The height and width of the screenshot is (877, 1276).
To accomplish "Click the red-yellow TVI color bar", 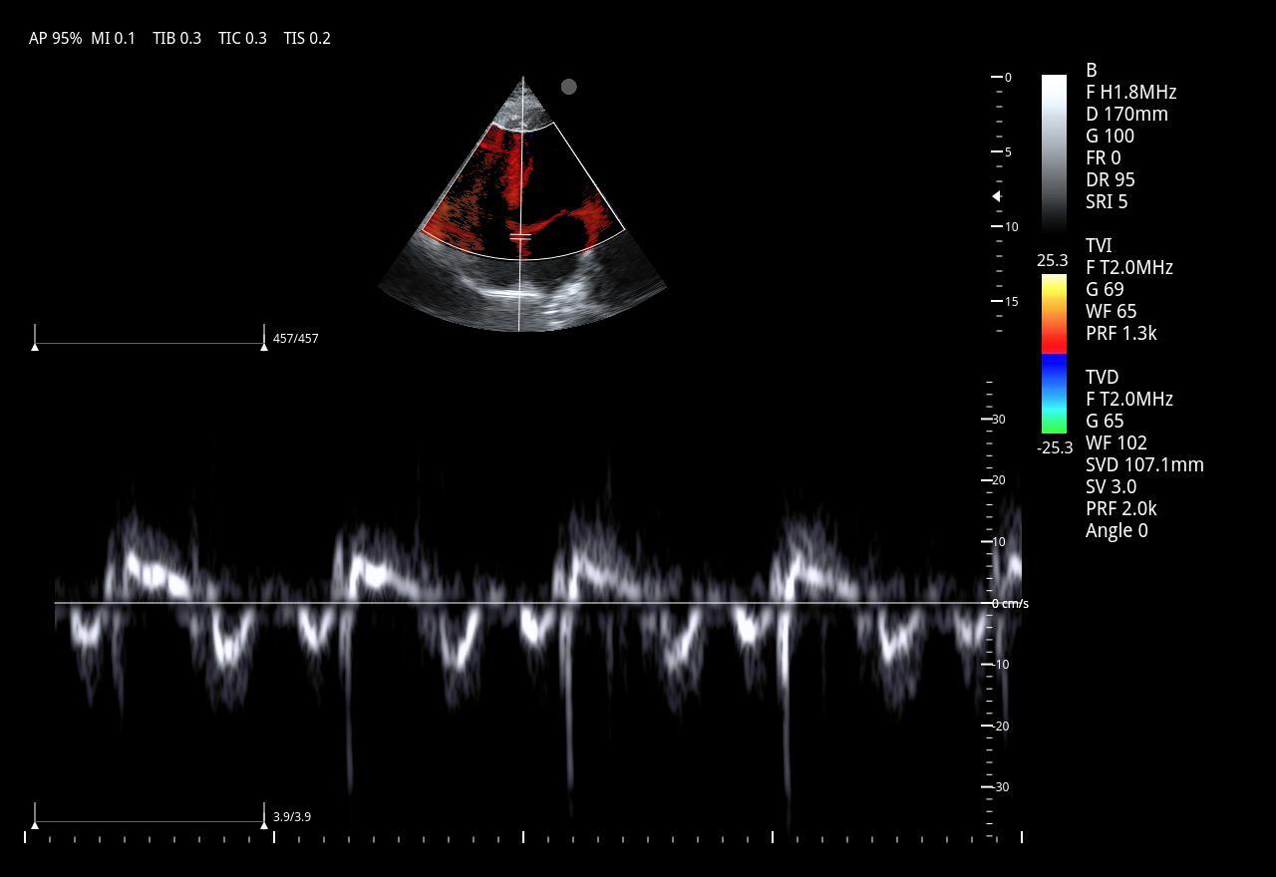I will [1054, 313].
